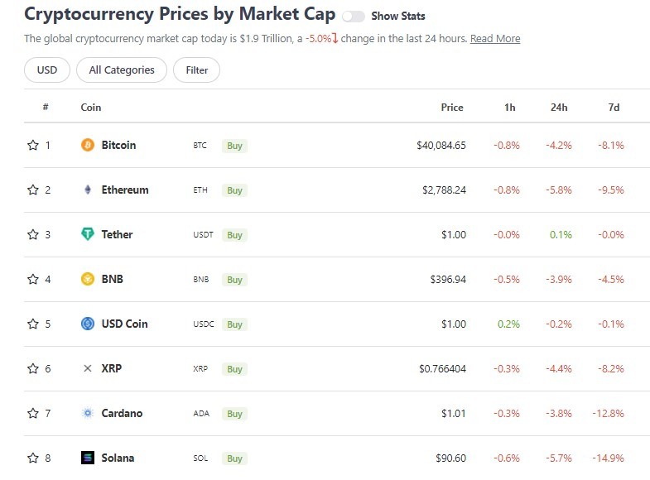The image size is (650, 480).
Task: Favorite Solana using its star
Action: [x=33, y=458]
